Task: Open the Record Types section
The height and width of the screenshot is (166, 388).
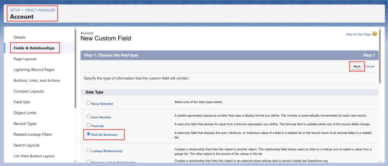Action: click(25, 124)
